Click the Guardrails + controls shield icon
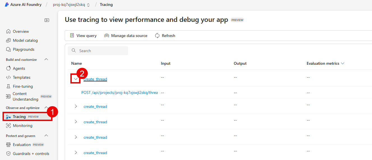372x160 pixels. [x=8, y=154]
